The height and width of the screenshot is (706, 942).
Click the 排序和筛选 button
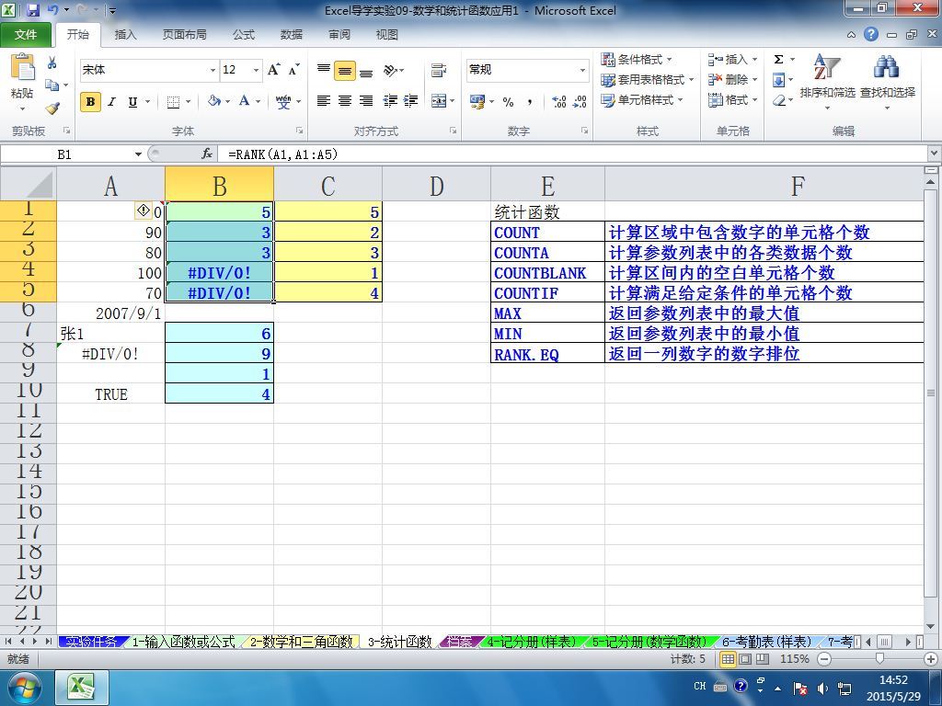tap(827, 82)
